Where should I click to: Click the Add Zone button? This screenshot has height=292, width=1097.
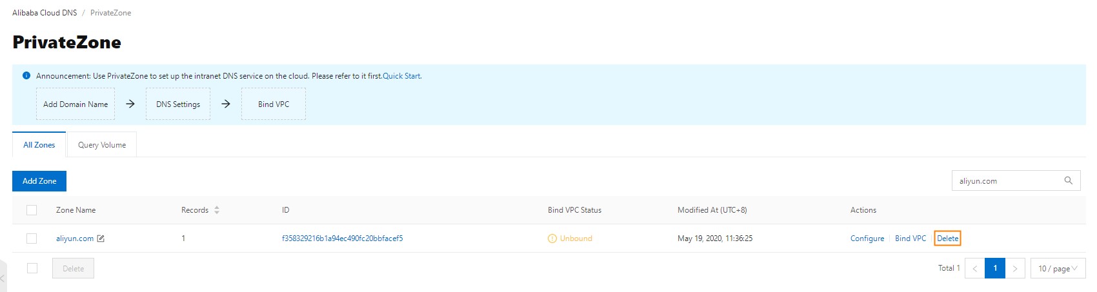39,181
